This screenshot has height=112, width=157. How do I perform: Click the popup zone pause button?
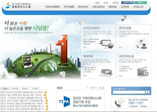click(x=103, y=88)
